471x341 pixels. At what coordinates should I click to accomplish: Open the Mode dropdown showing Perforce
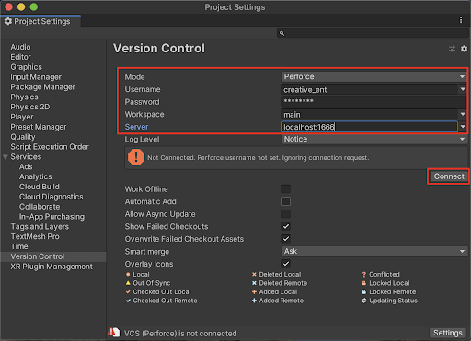[374, 76]
